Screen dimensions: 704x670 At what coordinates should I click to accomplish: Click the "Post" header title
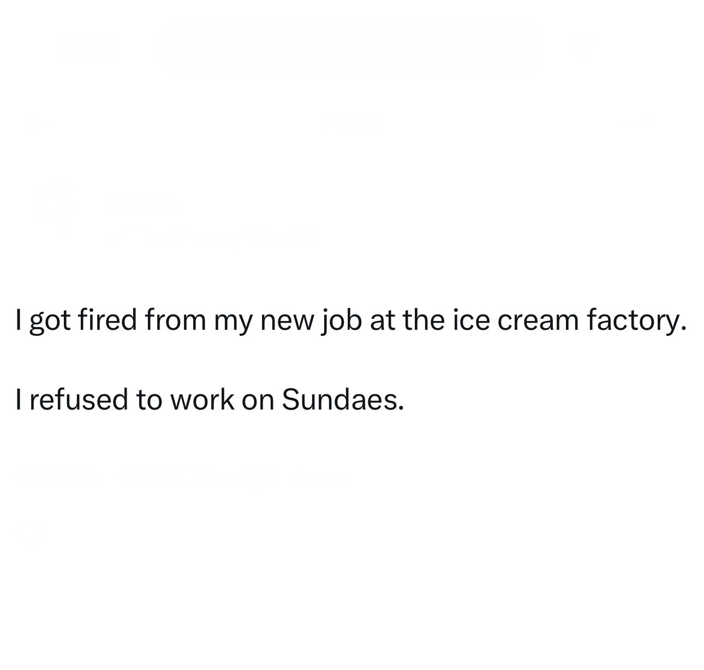click(352, 124)
